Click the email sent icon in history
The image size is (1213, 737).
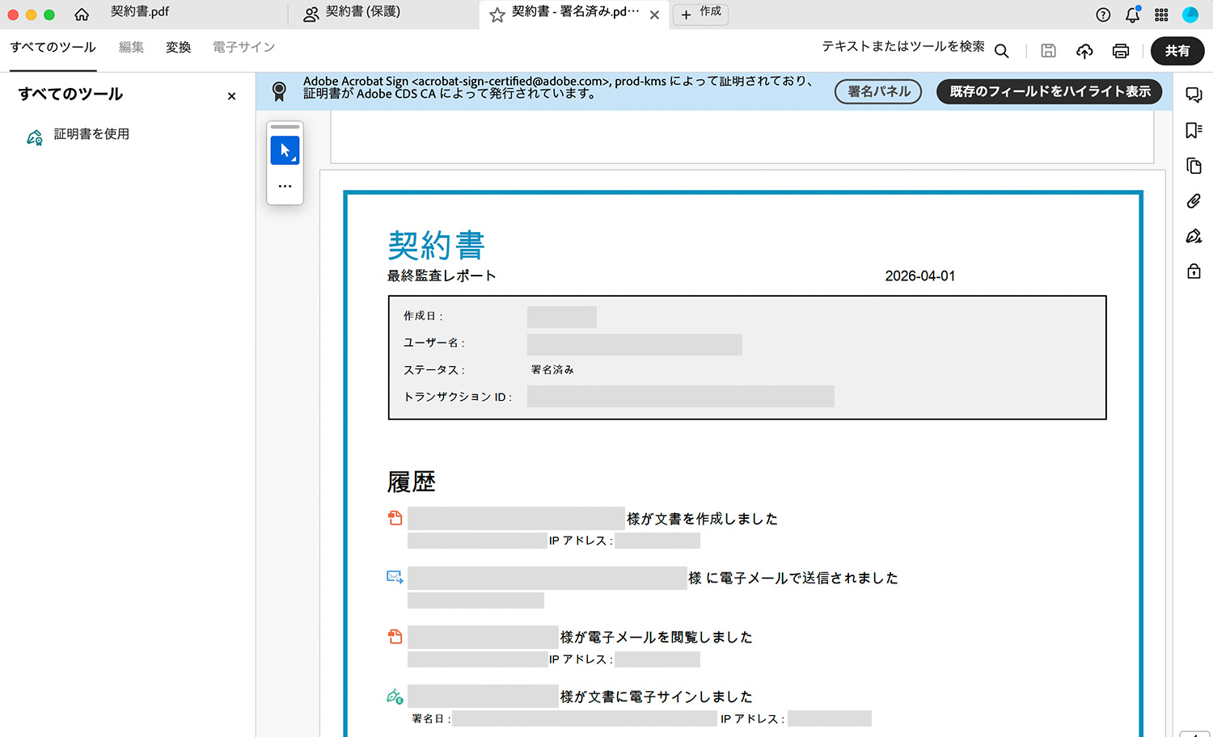395,577
